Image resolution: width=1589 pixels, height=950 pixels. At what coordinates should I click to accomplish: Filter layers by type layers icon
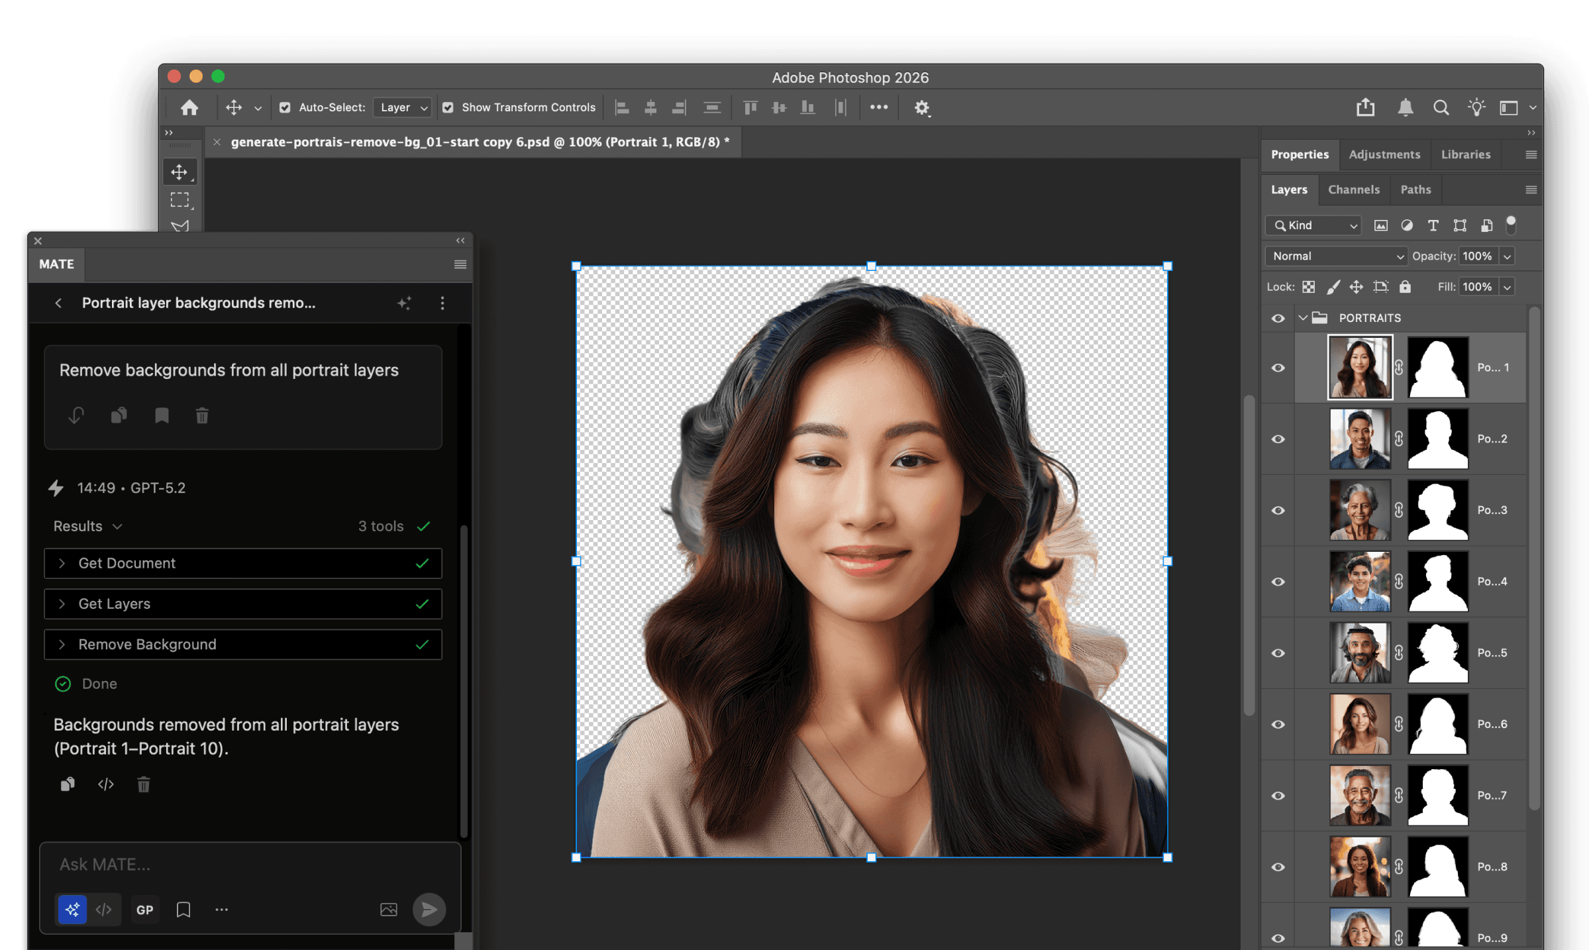pos(1433,225)
